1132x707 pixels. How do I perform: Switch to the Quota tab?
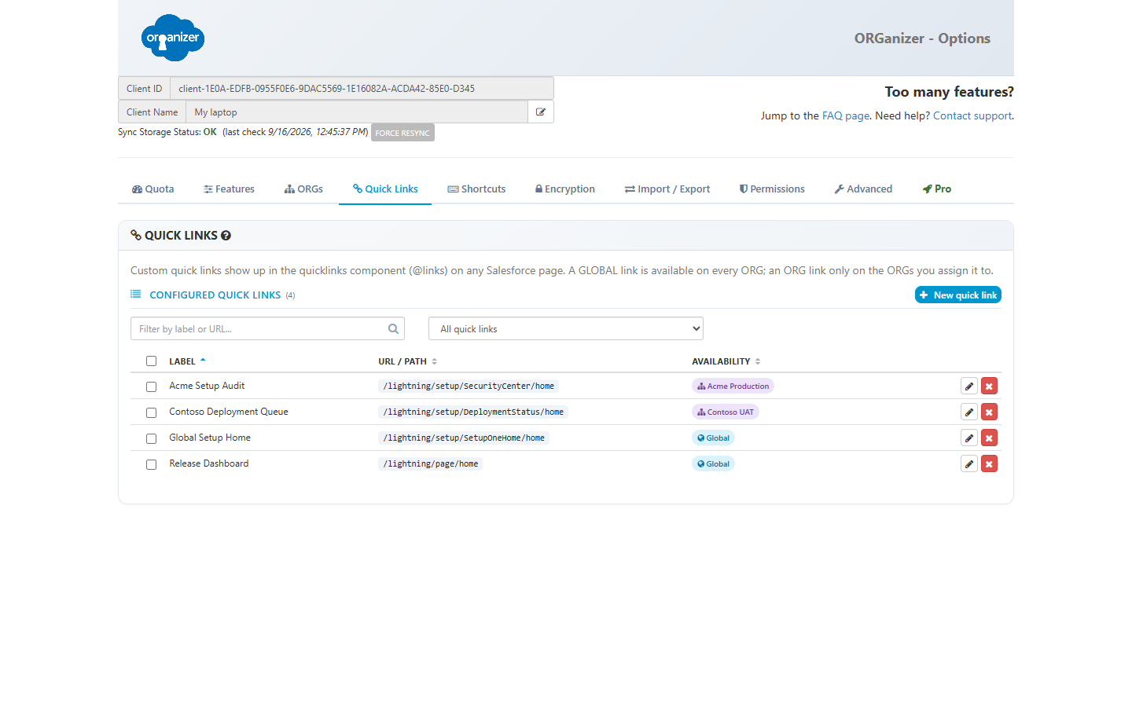point(153,189)
